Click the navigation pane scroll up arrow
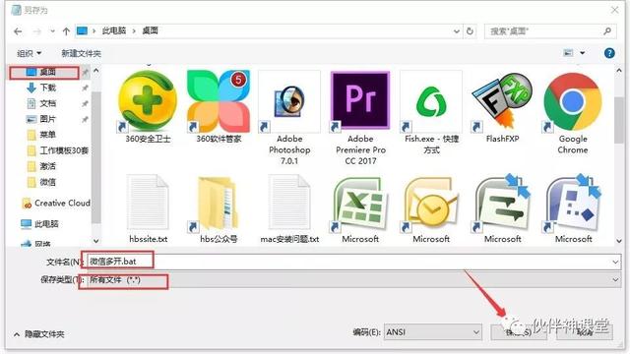 (96, 71)
